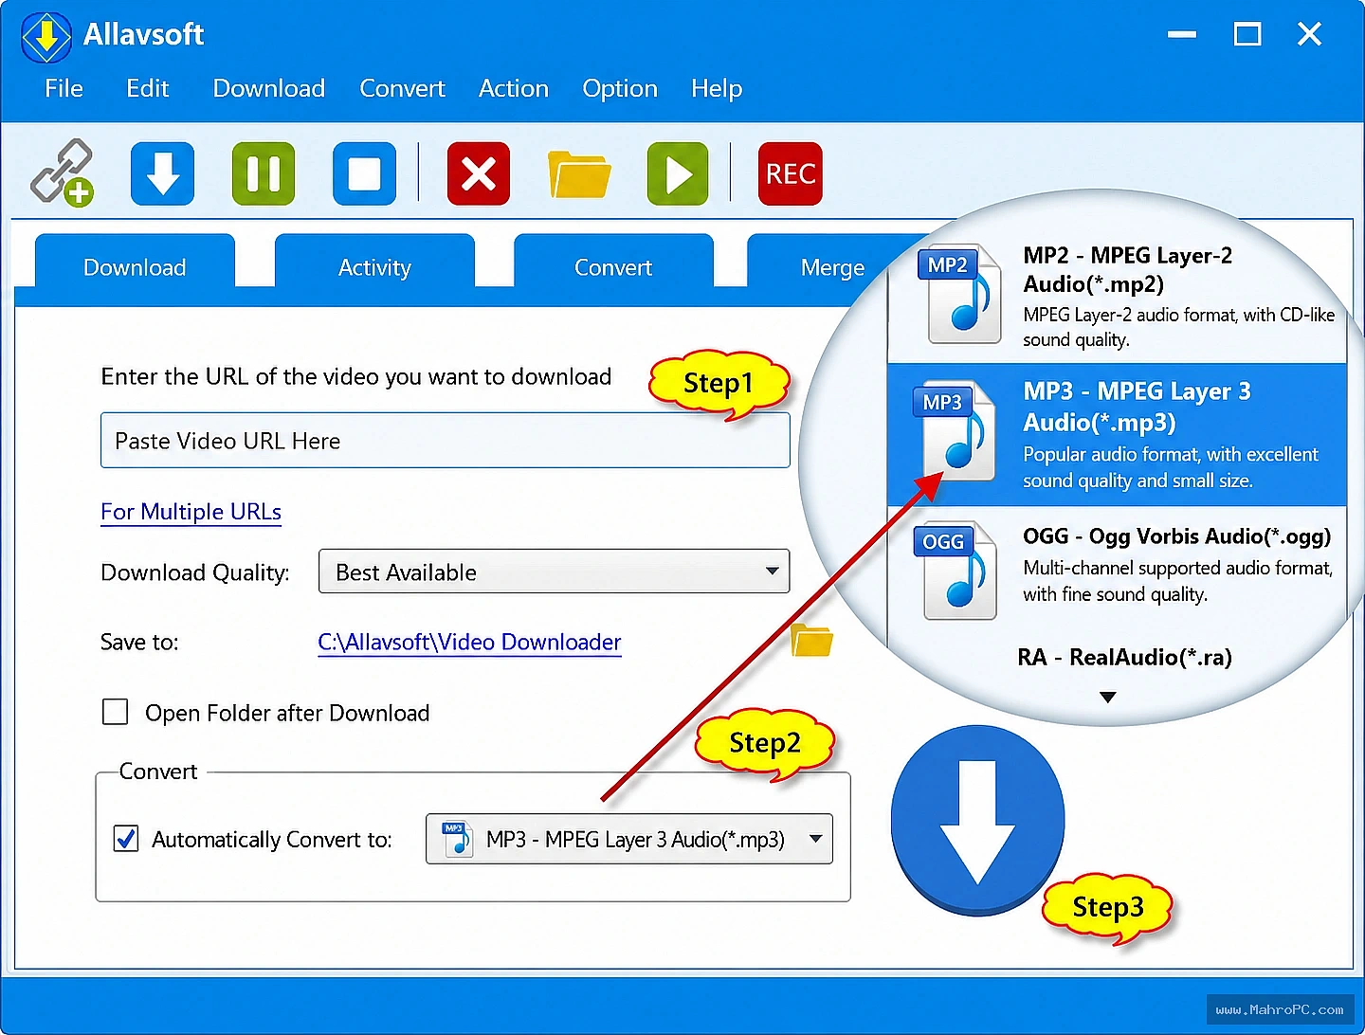
Task: Browse the save folder icon next to path
Action: click(x=811, y=641)
